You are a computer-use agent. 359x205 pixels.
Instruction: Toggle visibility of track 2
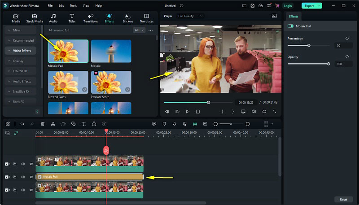31,177
